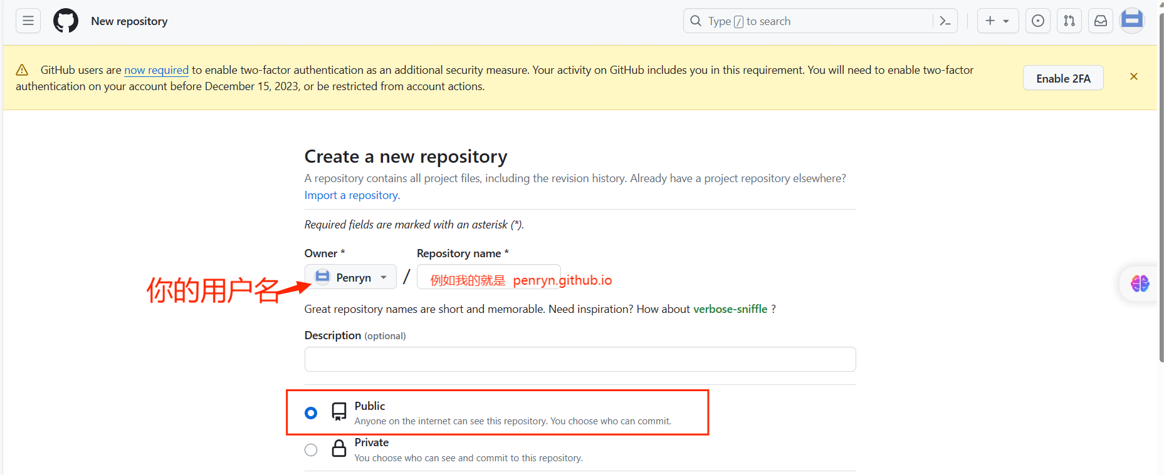Open the hamburger navigation menu
Screen dimensions: 1164x475
(x=28, y=21)
